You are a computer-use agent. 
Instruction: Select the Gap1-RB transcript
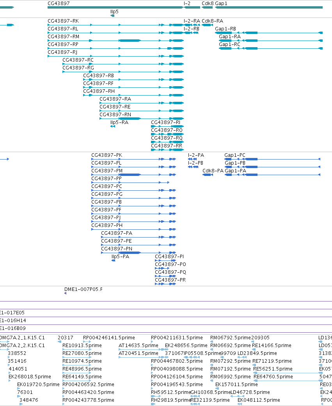(x=269, y=33)
